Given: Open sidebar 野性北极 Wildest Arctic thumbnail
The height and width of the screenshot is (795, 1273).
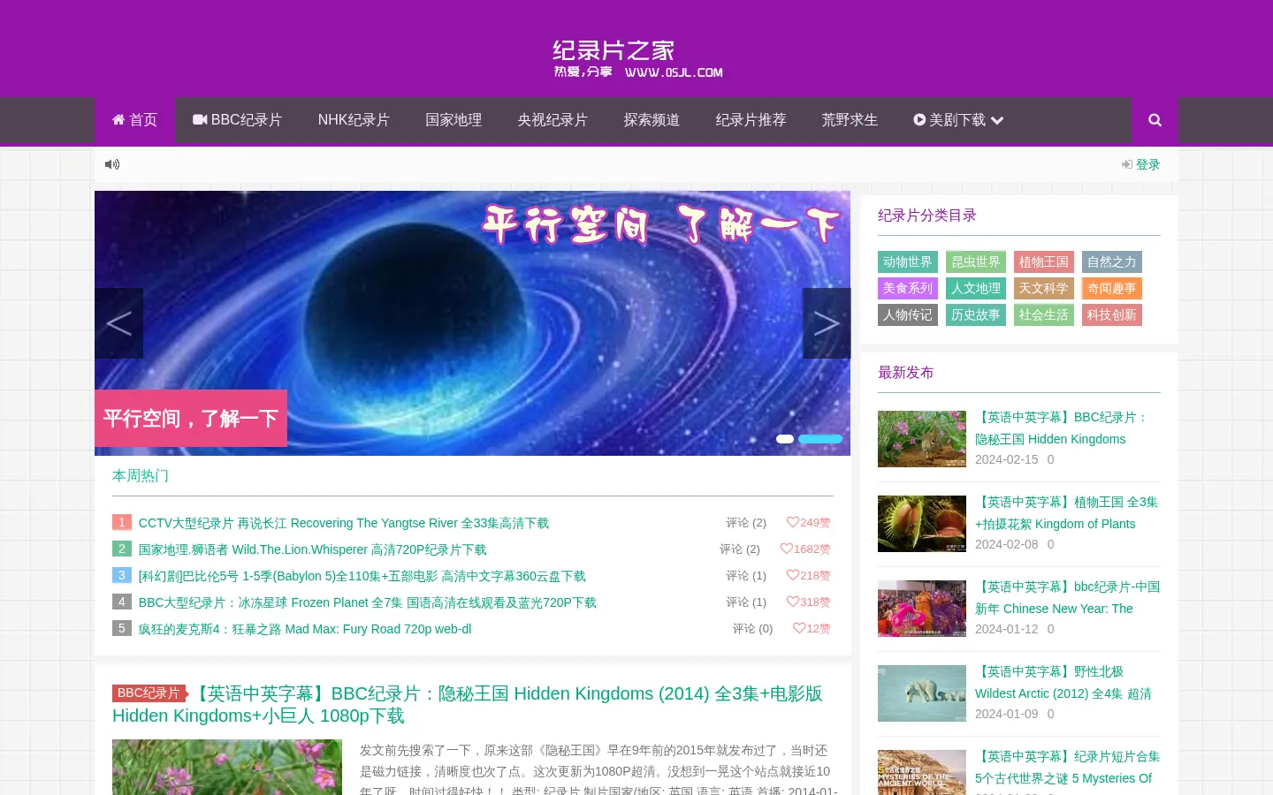Looking at the screenshot, I should [922, 693].
